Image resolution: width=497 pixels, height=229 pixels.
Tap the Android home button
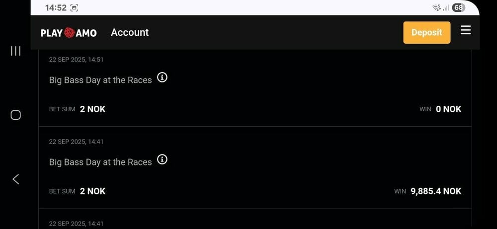coord(15,115)
